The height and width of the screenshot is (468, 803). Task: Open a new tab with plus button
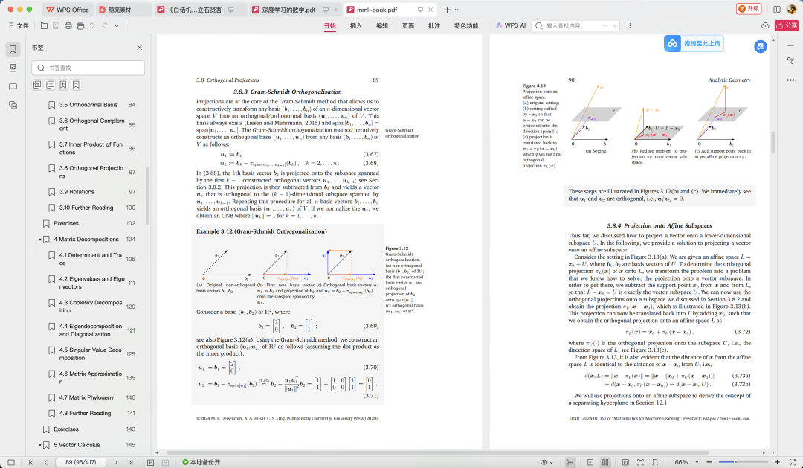click(447, 10)
